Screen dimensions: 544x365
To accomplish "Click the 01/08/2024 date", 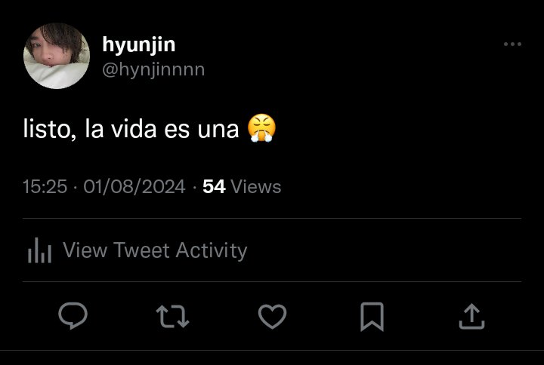I will click(x=134, y=187).
